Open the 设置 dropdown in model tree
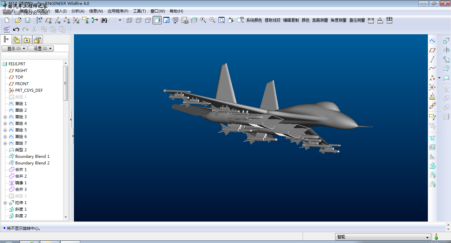This screenshot has width=451, height=243. [41, 49]
